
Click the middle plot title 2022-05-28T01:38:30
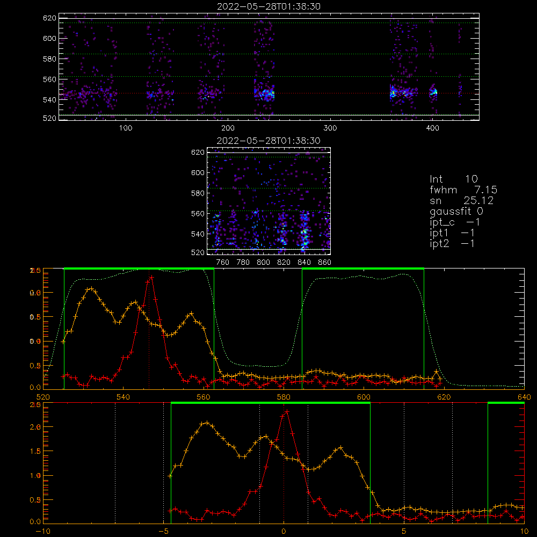point(269,141)
